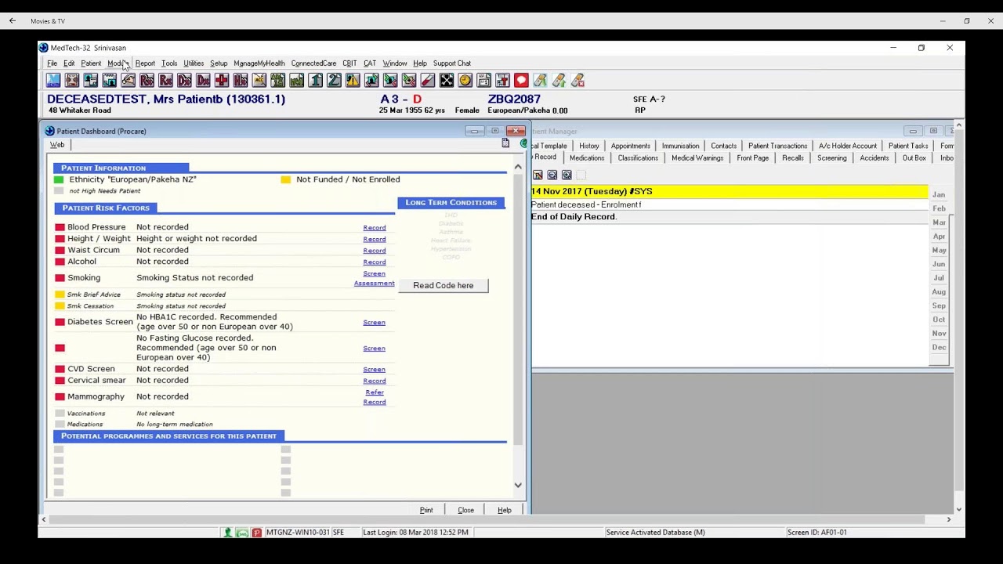Open the Patient menu
The width and height of the screenshot is (1003, 564).
(91, 63)
